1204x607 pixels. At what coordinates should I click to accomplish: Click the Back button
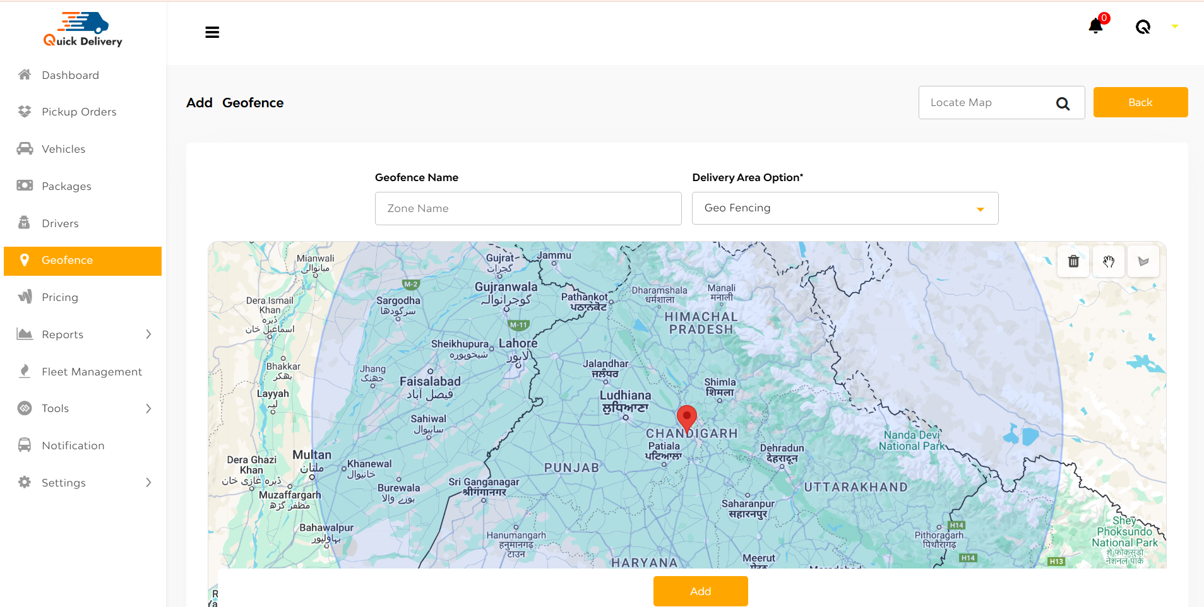click(x=1140, y=102)
